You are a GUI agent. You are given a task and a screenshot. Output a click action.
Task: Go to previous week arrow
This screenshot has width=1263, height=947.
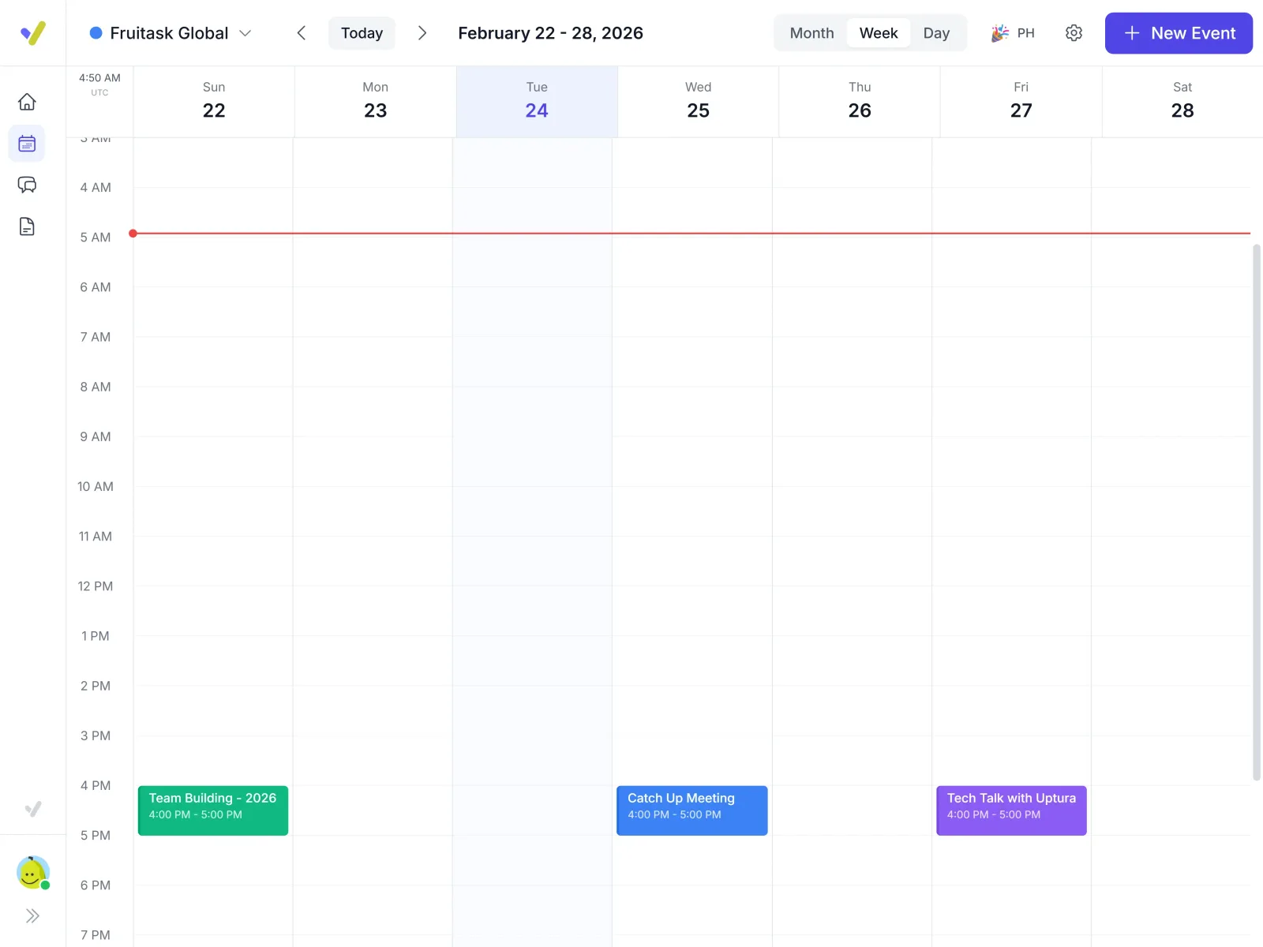[x=302, y=33]
